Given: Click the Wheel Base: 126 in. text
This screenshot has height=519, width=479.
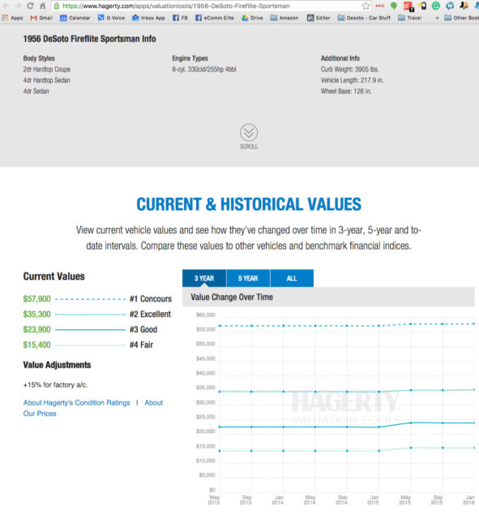Looking at the screenshot, I should (346, 91).
